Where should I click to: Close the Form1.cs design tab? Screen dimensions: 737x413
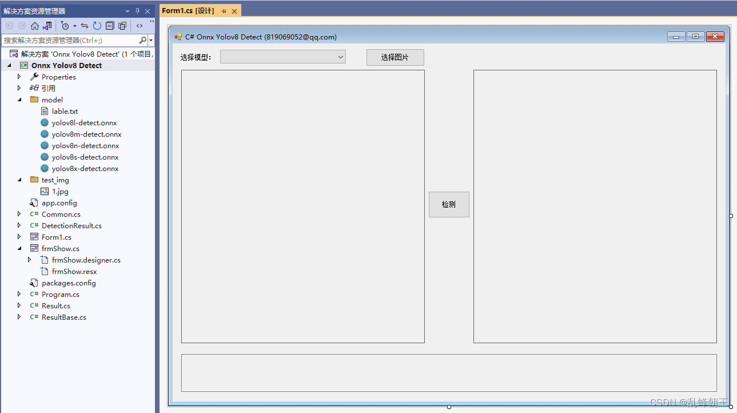[x=234, y=11]
